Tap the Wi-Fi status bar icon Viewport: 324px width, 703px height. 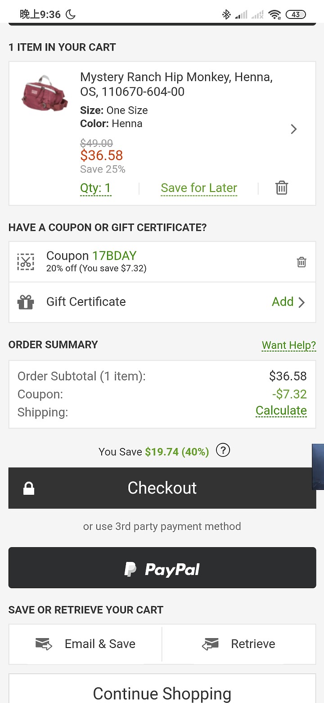point(274,15)
